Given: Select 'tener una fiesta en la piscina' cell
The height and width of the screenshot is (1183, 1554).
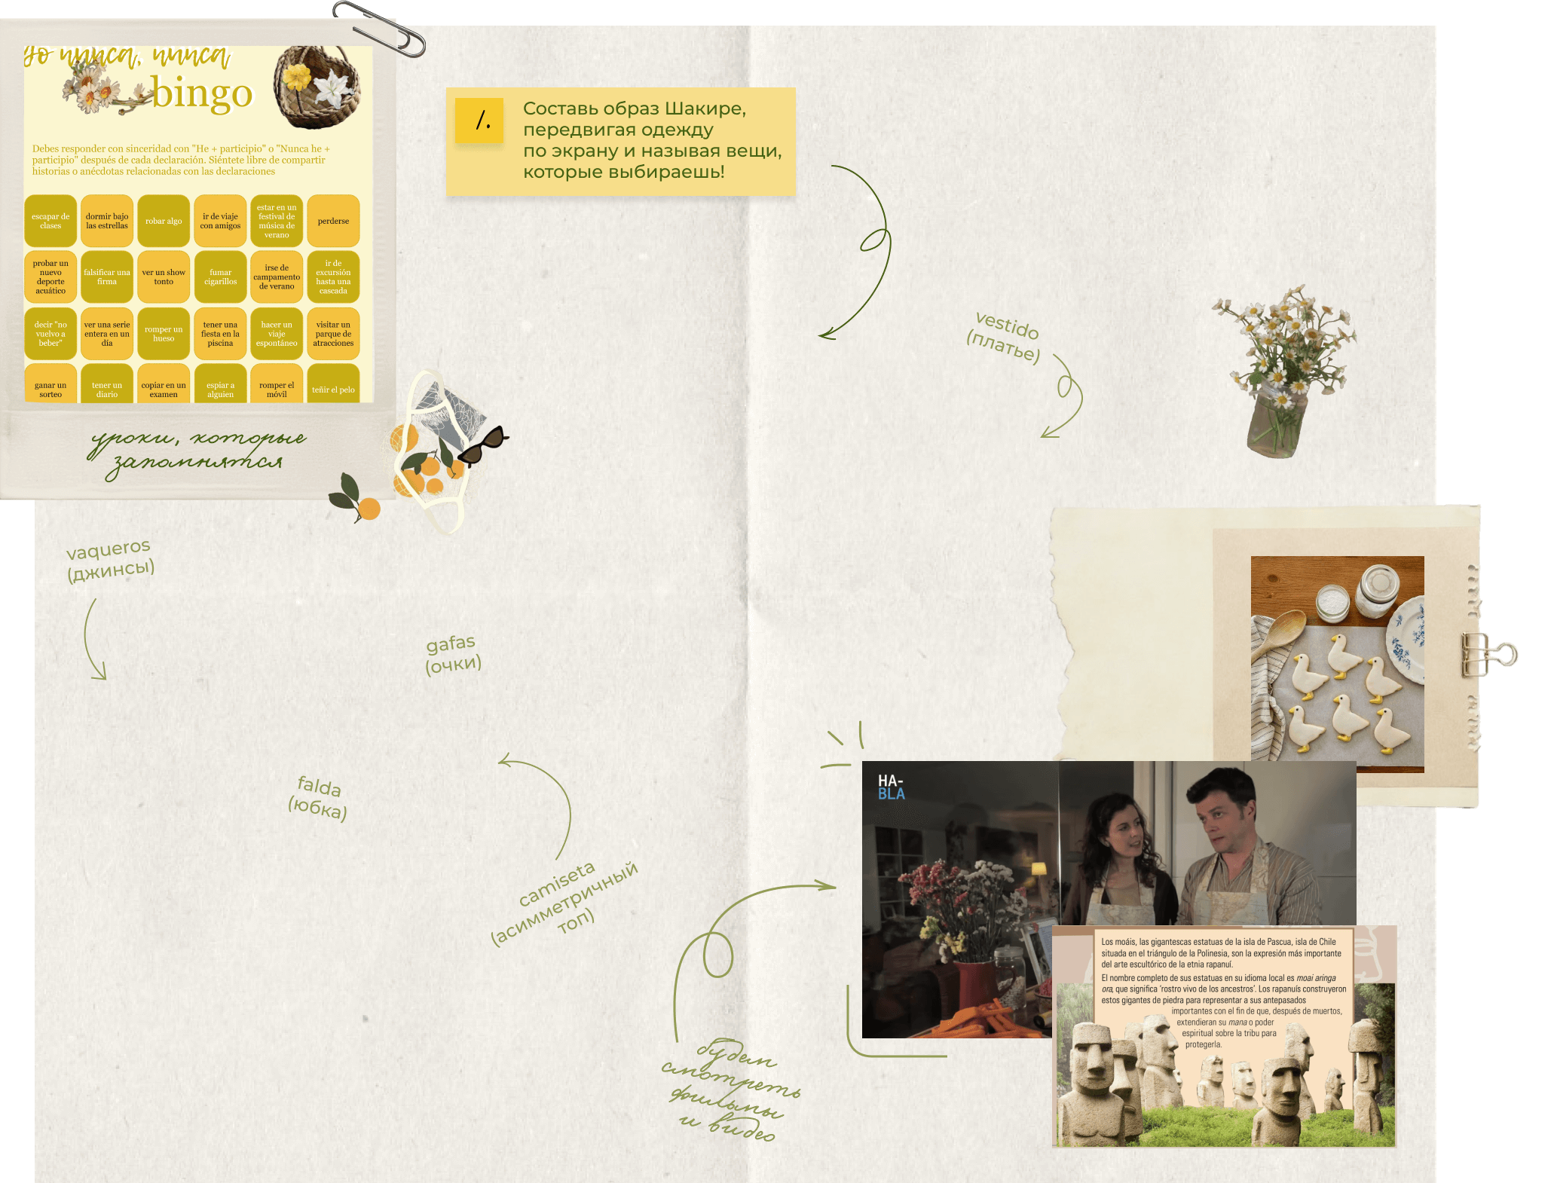Looking at the screenshot, I should point(220,334).
